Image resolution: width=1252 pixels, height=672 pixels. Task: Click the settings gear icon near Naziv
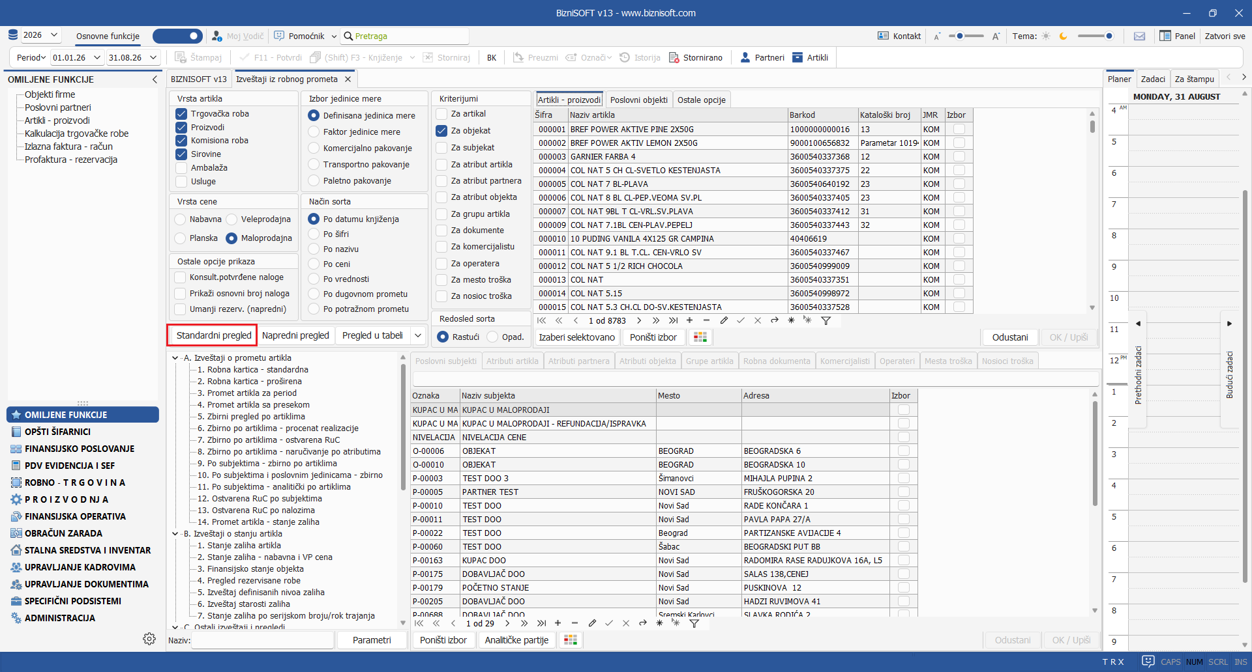coord(149,639)
